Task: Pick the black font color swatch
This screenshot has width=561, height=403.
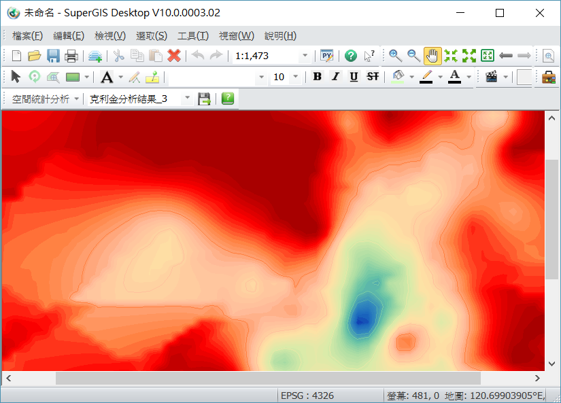Action: click(x=454, y=77)
